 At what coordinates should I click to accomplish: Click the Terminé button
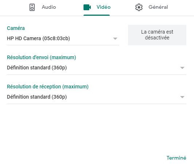(176, 158)
